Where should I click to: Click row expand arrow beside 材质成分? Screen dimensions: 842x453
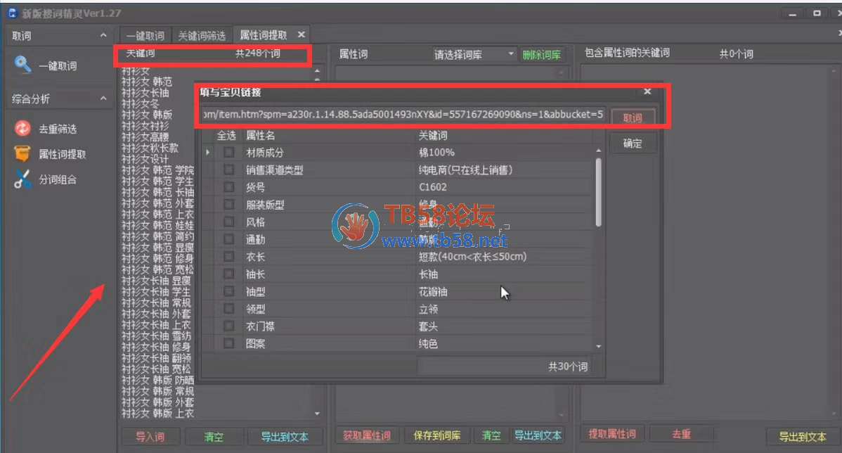(x=208, y=153)
